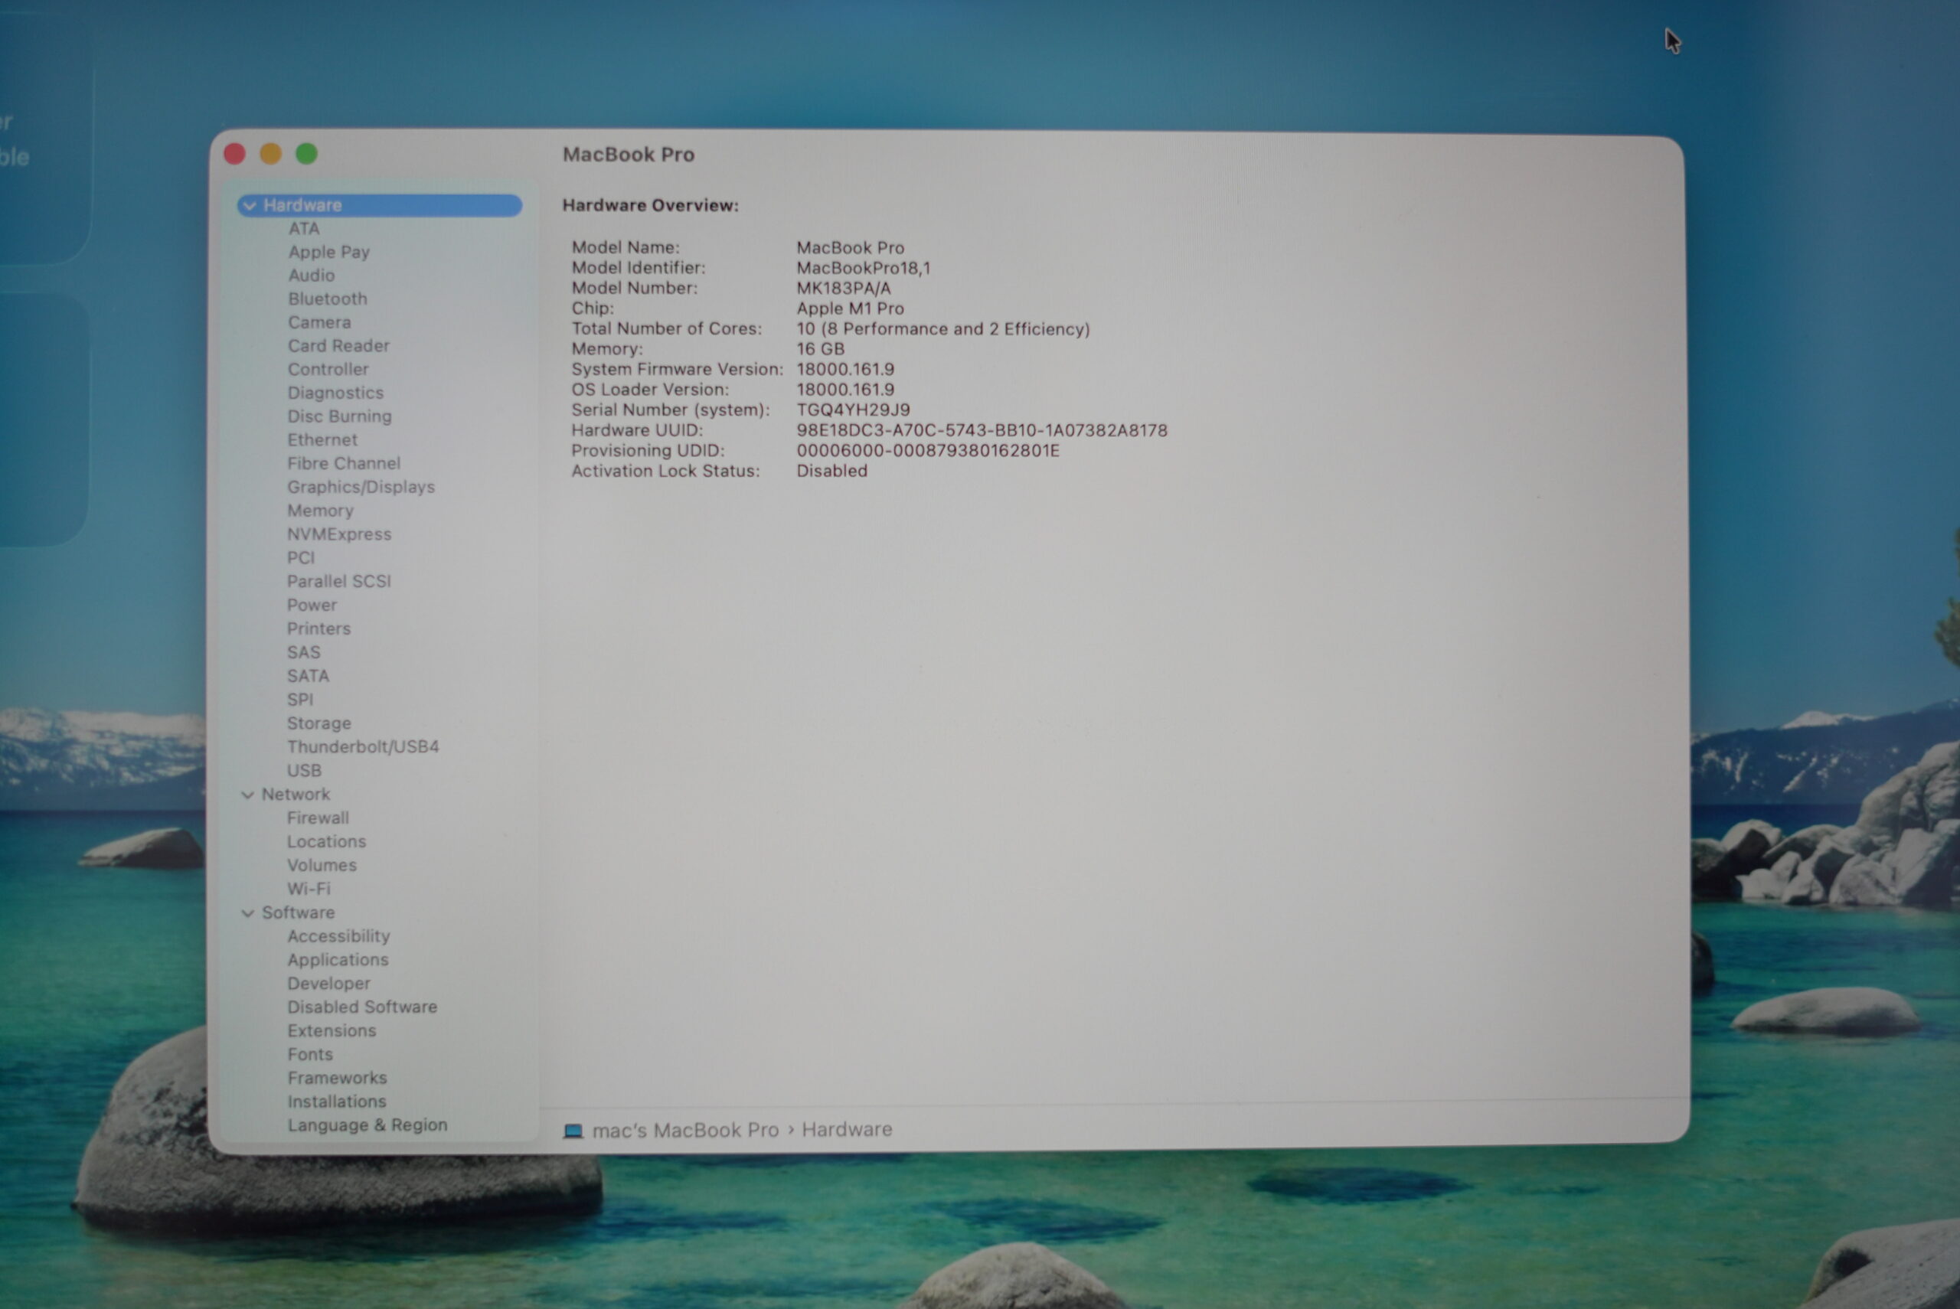Open Firewall under Network
This screenshot has width=1960, height=1309.
point(318,818)
